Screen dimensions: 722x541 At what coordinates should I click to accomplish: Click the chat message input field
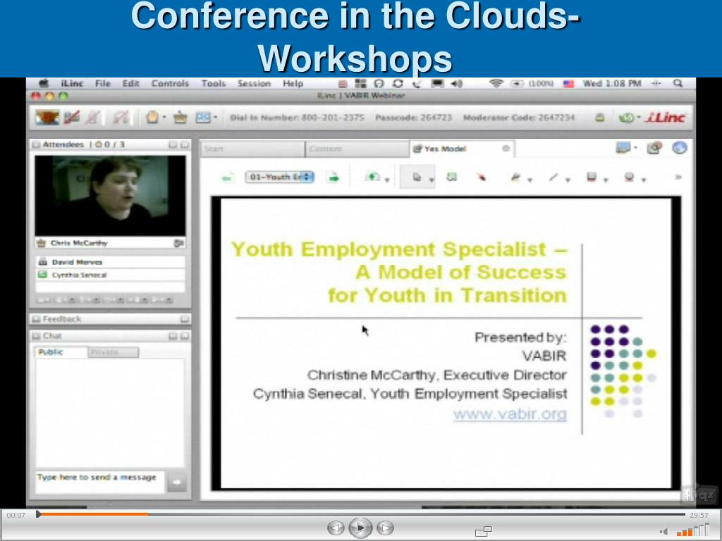[100, 482]
